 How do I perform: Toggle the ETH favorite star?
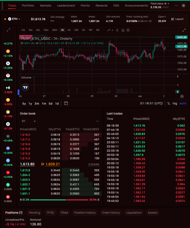5,19
